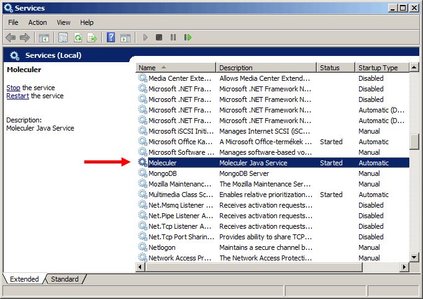Click the Stop Service square icon
This screenshot has width=423, height=299.
coord(159,37)
